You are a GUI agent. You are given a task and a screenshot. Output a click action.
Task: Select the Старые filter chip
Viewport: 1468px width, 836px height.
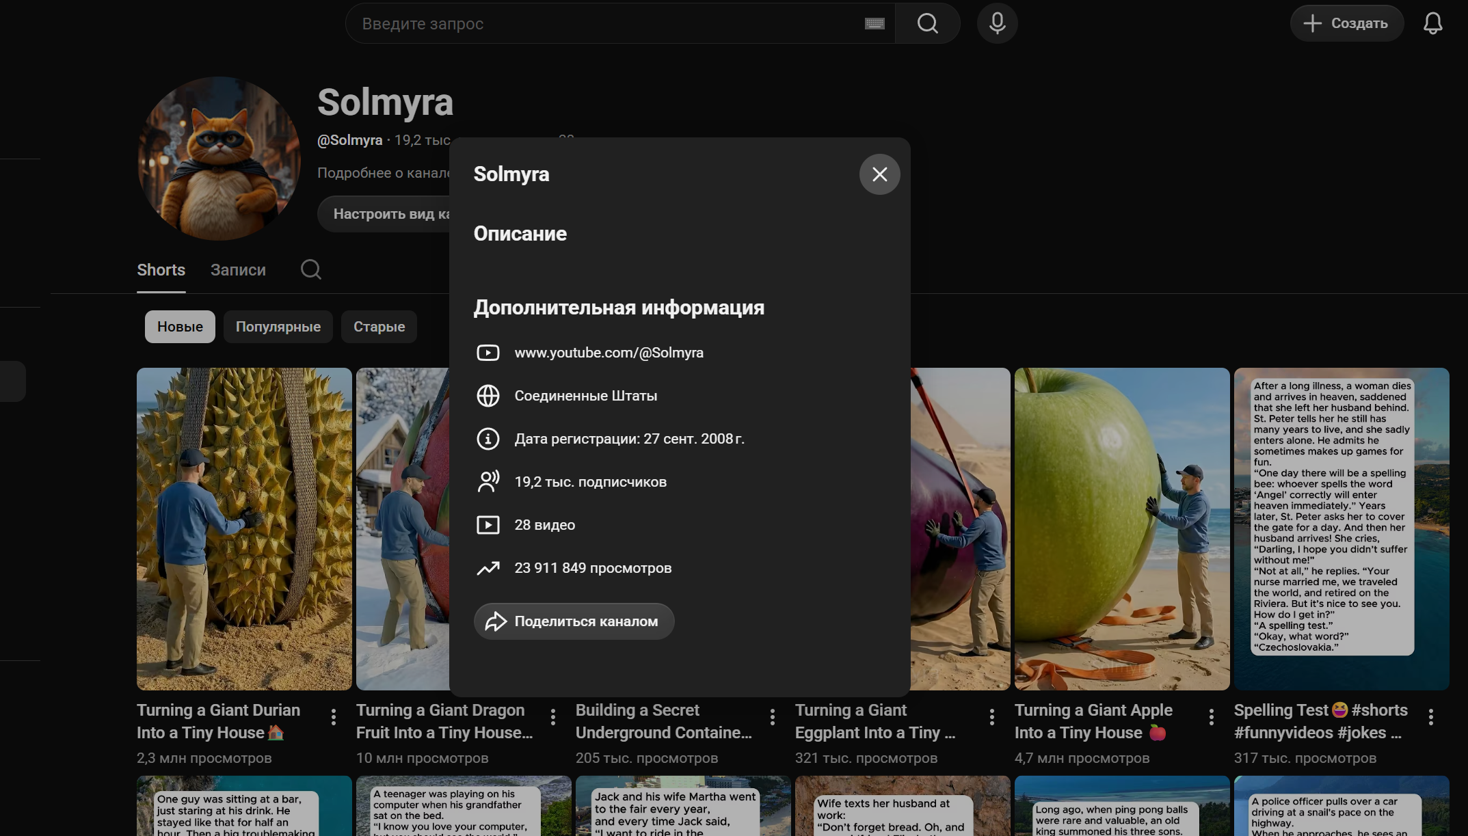(379, 327)
